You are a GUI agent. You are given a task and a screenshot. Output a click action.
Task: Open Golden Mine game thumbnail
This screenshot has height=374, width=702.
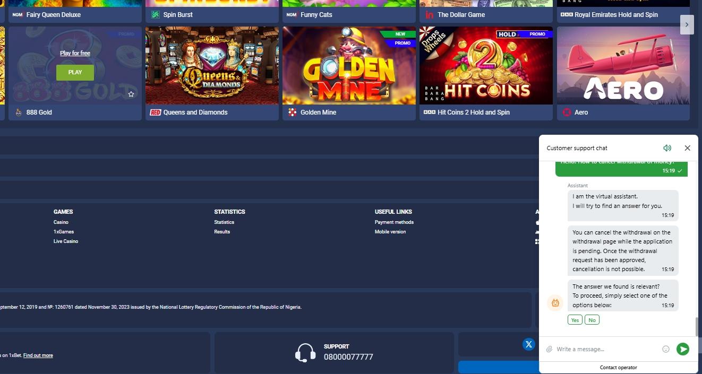[349, 65]
